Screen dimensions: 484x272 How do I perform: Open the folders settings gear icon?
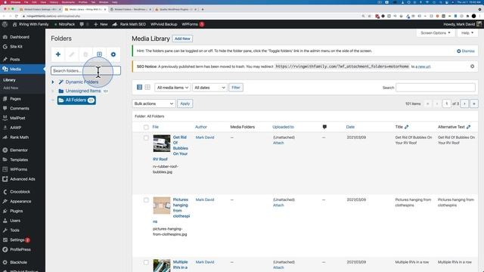[x=113, y=54]
